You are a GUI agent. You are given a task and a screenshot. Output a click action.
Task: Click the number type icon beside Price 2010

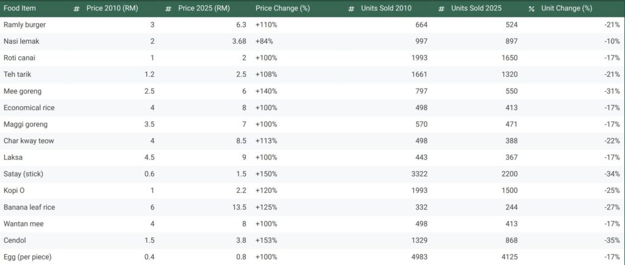76,9
